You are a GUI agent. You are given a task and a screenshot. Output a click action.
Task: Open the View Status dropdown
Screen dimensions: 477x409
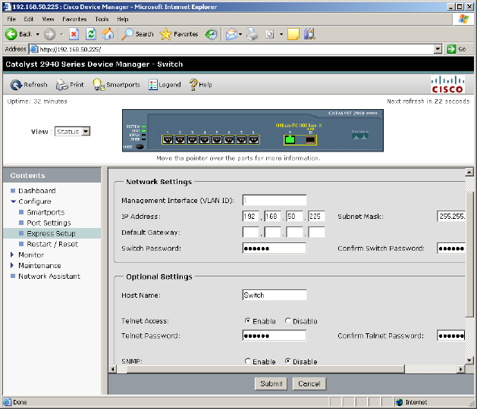pos(86,132)
